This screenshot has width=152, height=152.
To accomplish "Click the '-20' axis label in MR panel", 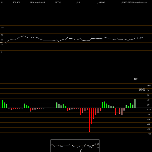I will pyautogui.click(x=148, y=115).
